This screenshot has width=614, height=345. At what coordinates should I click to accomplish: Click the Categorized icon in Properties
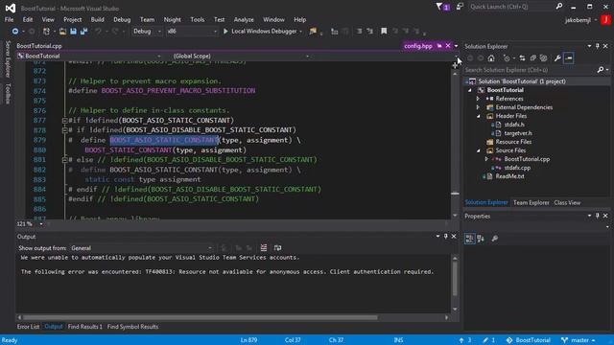point(469,239)
